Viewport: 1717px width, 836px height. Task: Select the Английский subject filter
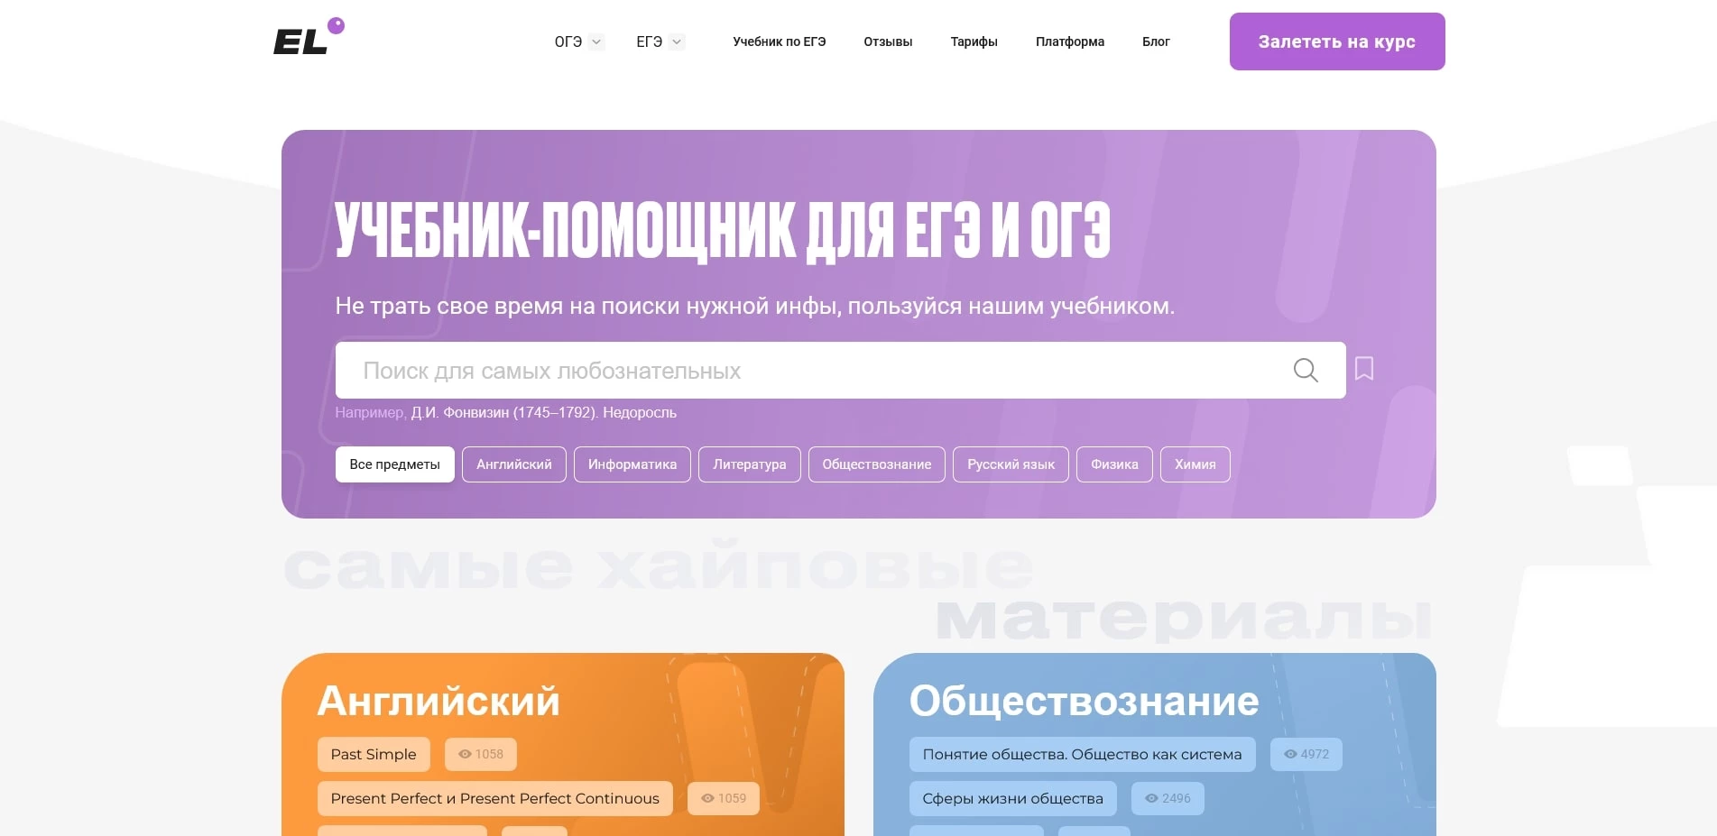tap(513, 464)
